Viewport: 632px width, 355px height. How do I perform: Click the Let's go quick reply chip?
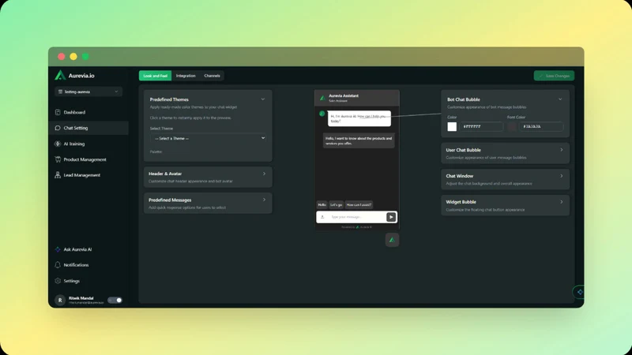337,205
